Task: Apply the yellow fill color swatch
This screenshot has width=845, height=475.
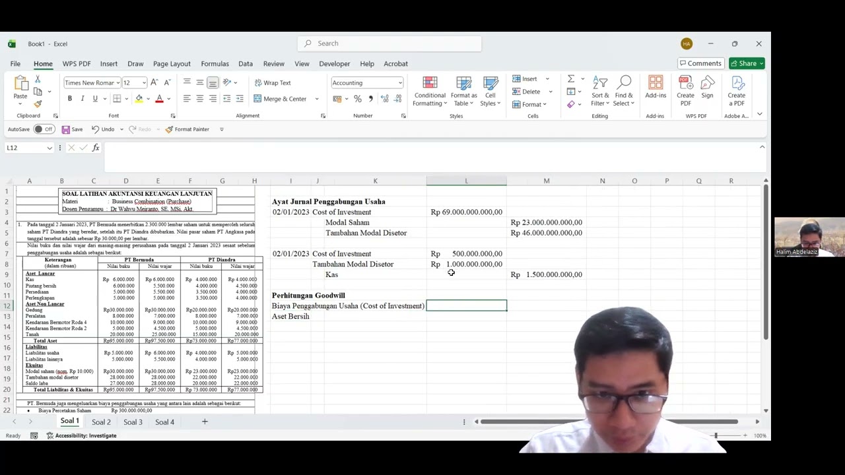Action: coord(139,99)
